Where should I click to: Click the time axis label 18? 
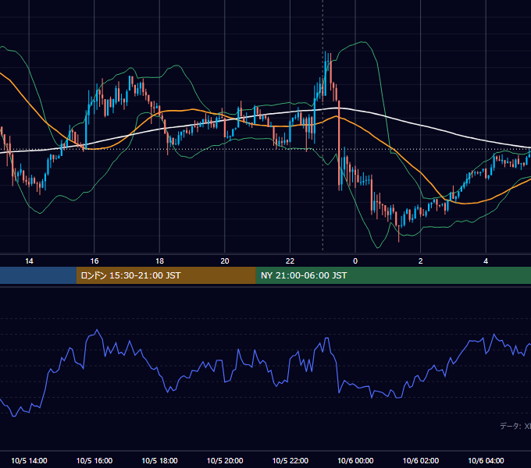click(x=159, y=261)
